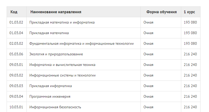Select "Информатика и вычислительная техника" text

tap(62, 65)
